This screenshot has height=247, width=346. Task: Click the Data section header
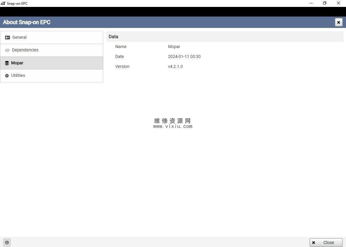[x=225, y=37]
